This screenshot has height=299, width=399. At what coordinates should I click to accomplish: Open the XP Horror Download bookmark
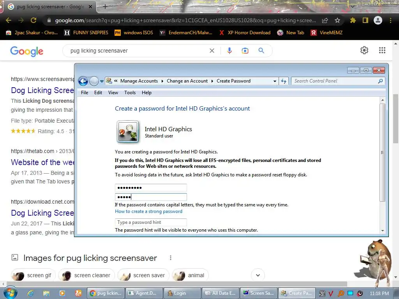click(245, 33)
